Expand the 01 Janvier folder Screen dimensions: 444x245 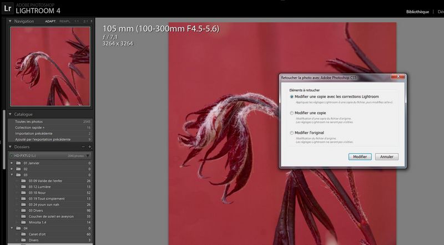[x=11, y=164]
